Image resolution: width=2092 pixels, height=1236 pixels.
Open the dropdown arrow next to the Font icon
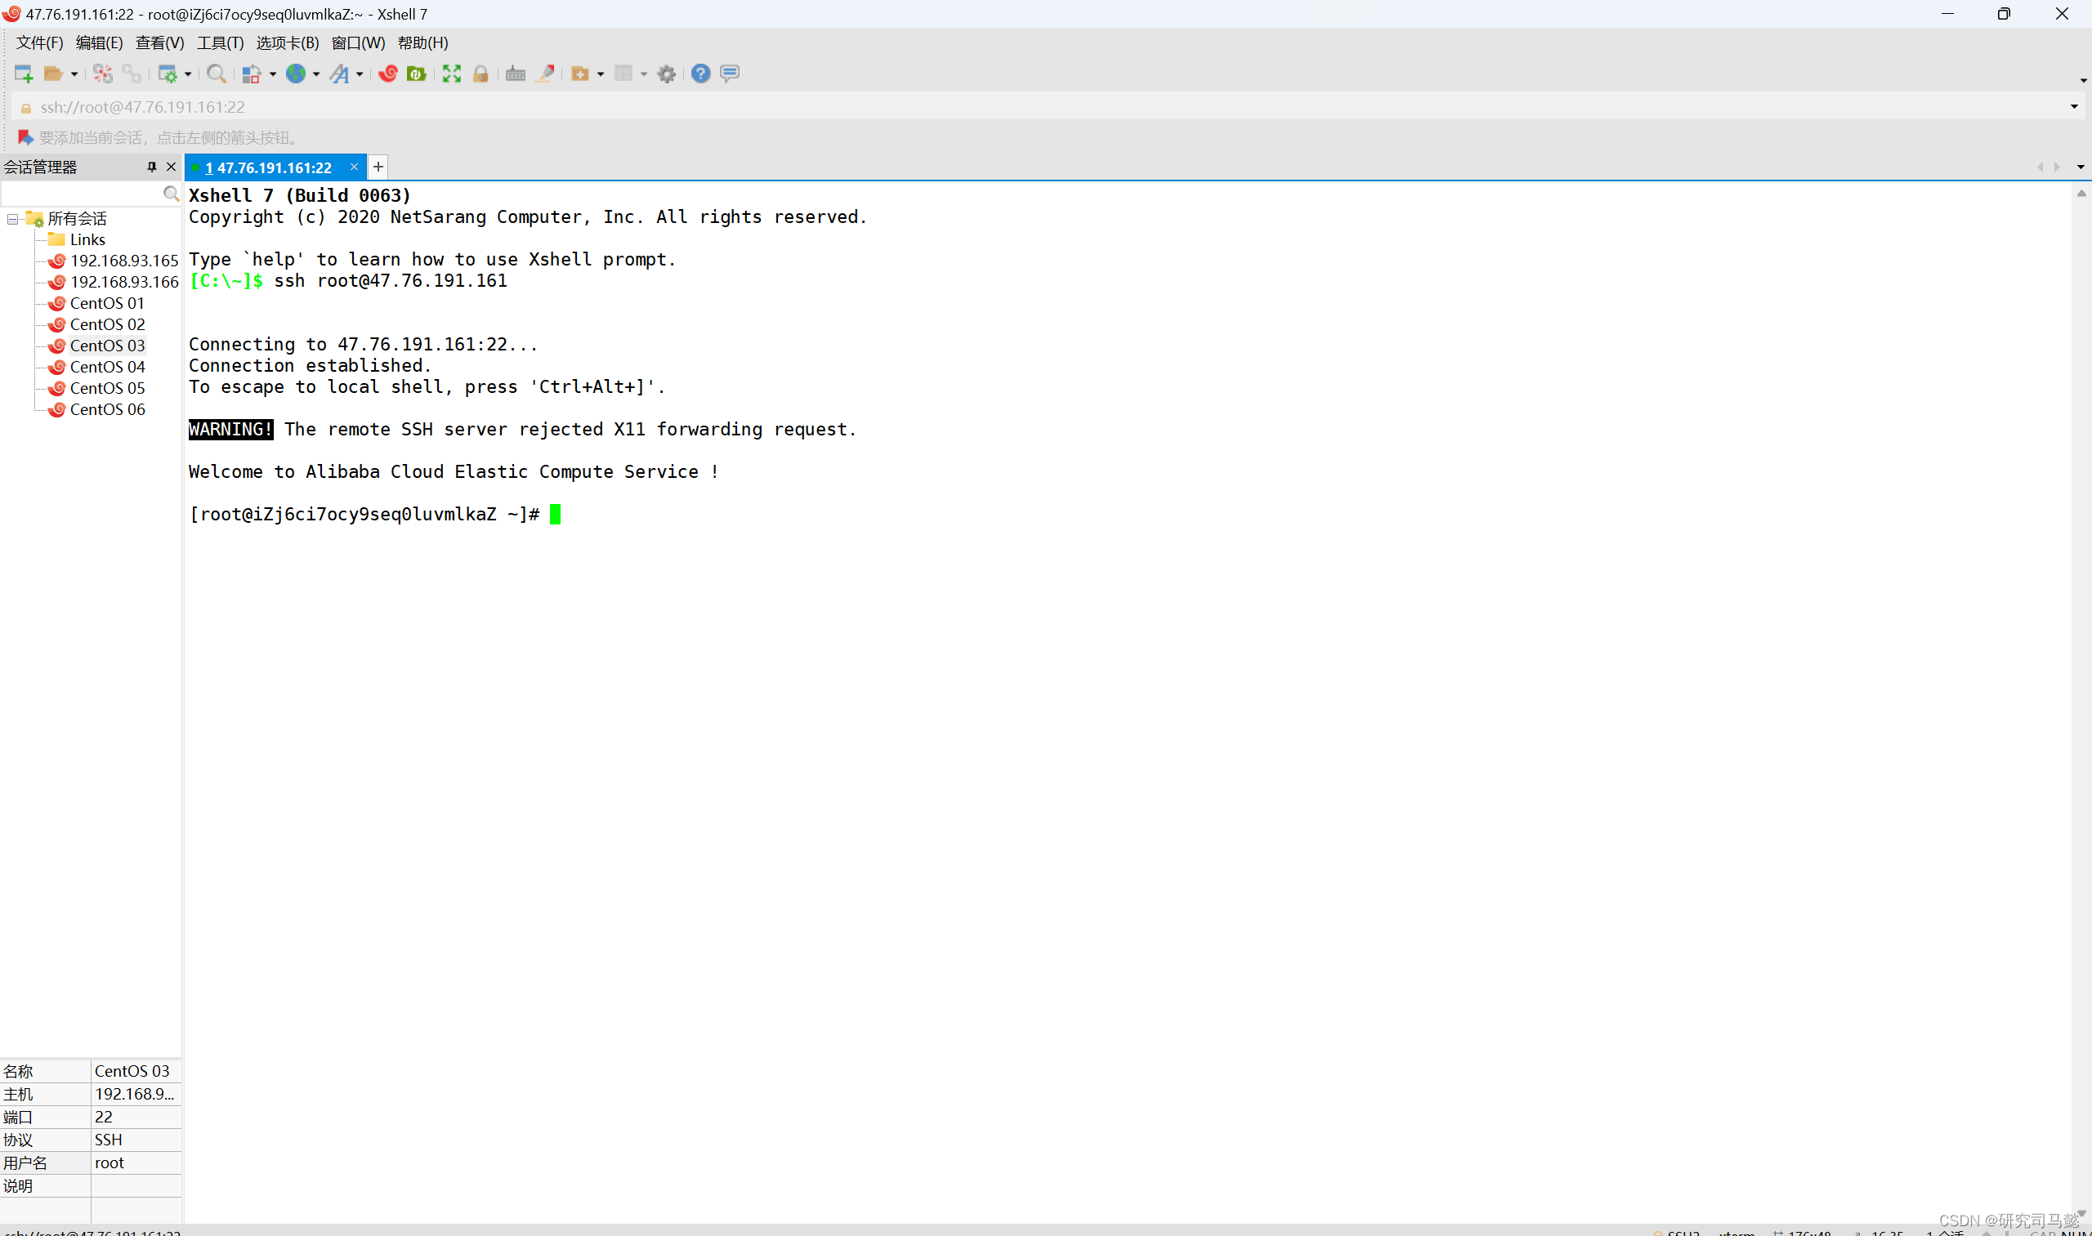[x=359, y=74]
